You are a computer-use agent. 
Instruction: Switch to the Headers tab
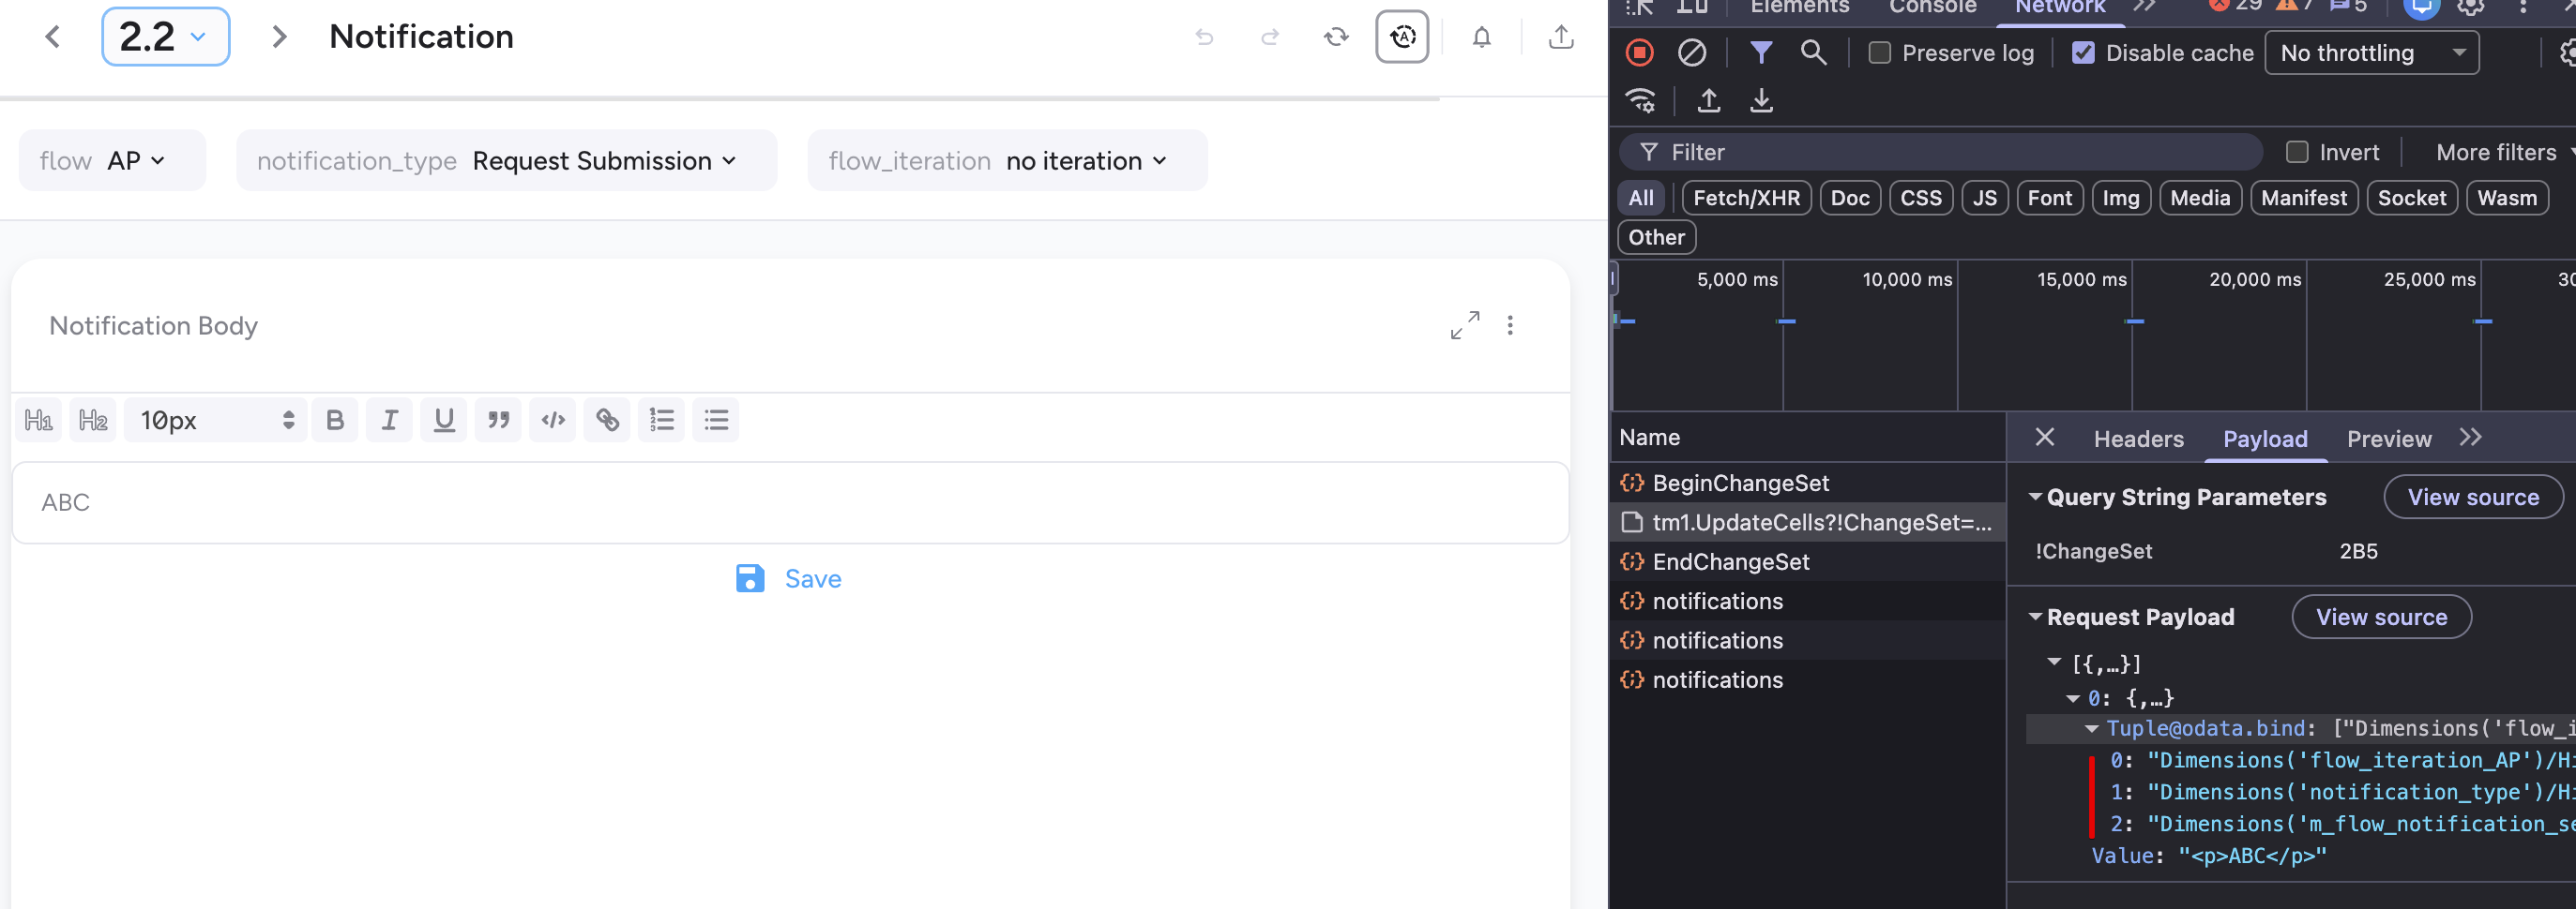coord(2138,440)
